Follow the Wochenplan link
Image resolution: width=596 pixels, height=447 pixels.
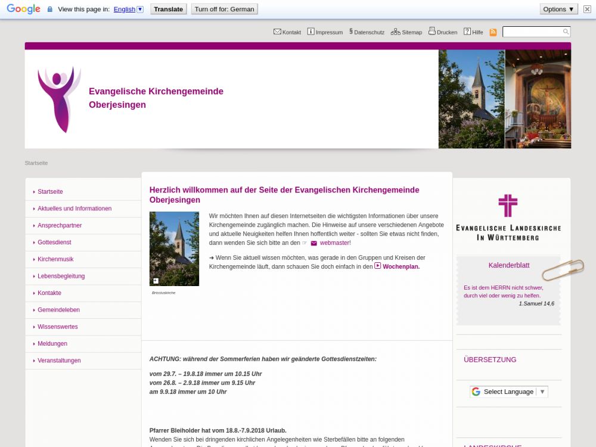point(401,266)
